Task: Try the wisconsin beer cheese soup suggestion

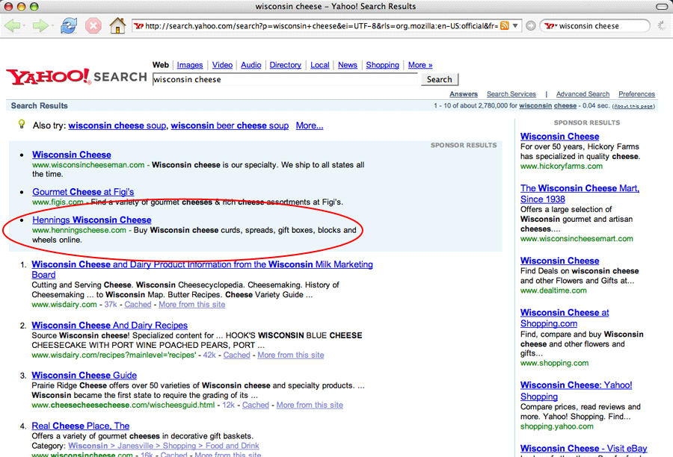Action: [230, 125]
